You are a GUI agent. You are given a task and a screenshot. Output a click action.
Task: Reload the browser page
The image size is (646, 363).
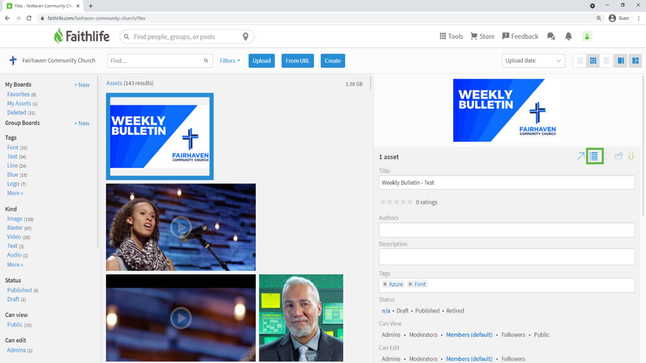point(29,18)
